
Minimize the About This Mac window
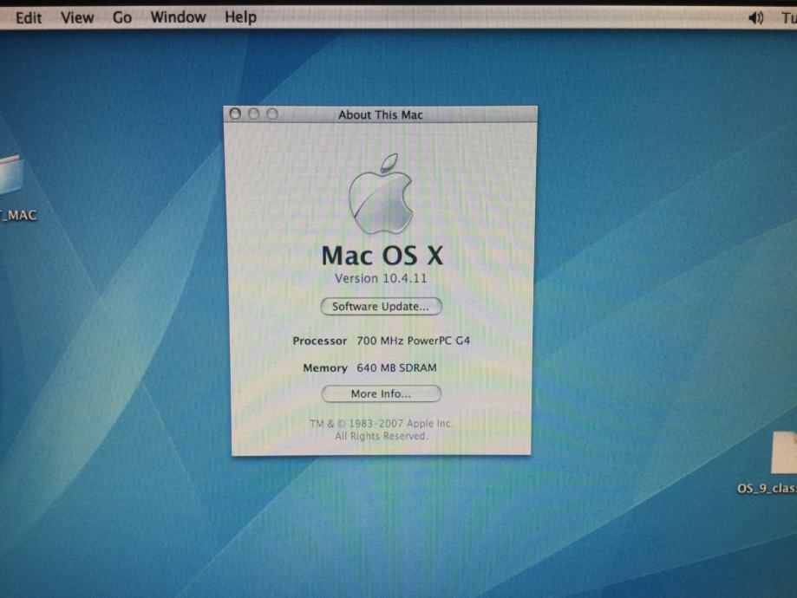tap(253, 114)
